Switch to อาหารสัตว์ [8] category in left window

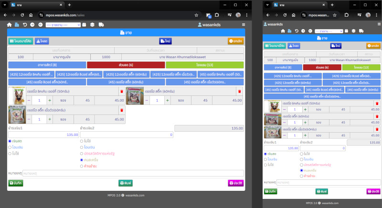[47, 65]
